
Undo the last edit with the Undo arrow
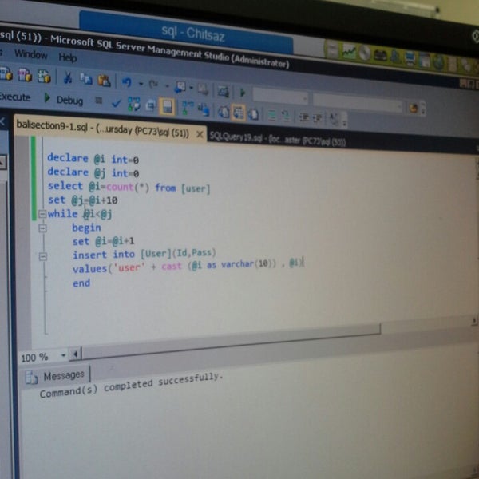[127, 82]
